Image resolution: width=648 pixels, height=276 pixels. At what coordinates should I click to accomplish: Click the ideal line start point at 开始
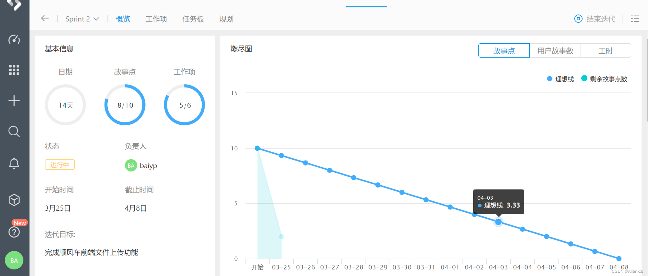[257, 148]
